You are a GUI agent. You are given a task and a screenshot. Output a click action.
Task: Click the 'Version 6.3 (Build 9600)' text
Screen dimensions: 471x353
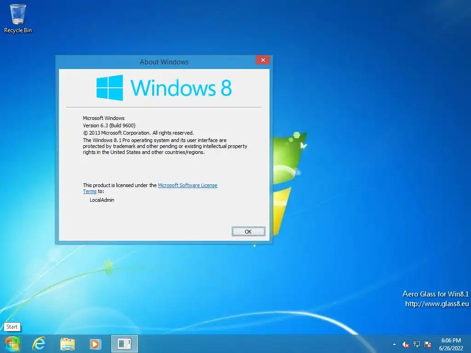(109, 125)
